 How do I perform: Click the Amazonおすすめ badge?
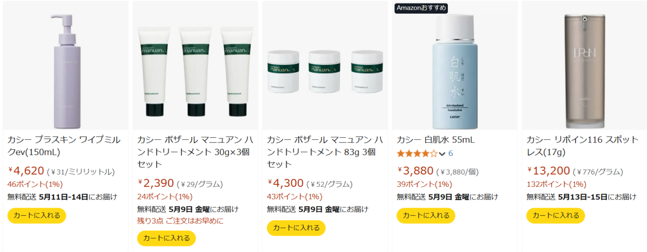[x=421, y=8]
